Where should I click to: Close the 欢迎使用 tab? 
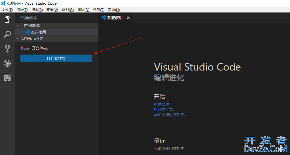click(128, 18)
